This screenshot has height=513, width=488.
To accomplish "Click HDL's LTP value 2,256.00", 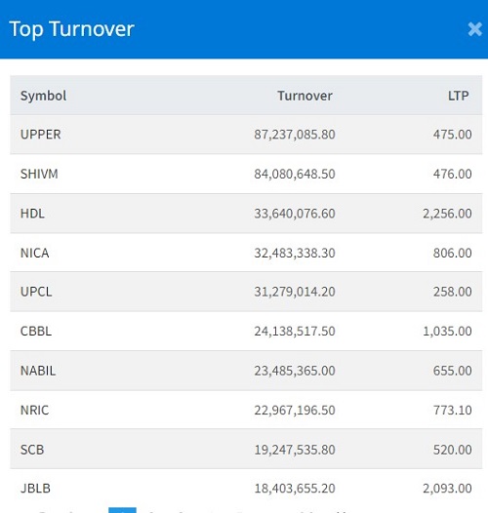I will 447,214.
